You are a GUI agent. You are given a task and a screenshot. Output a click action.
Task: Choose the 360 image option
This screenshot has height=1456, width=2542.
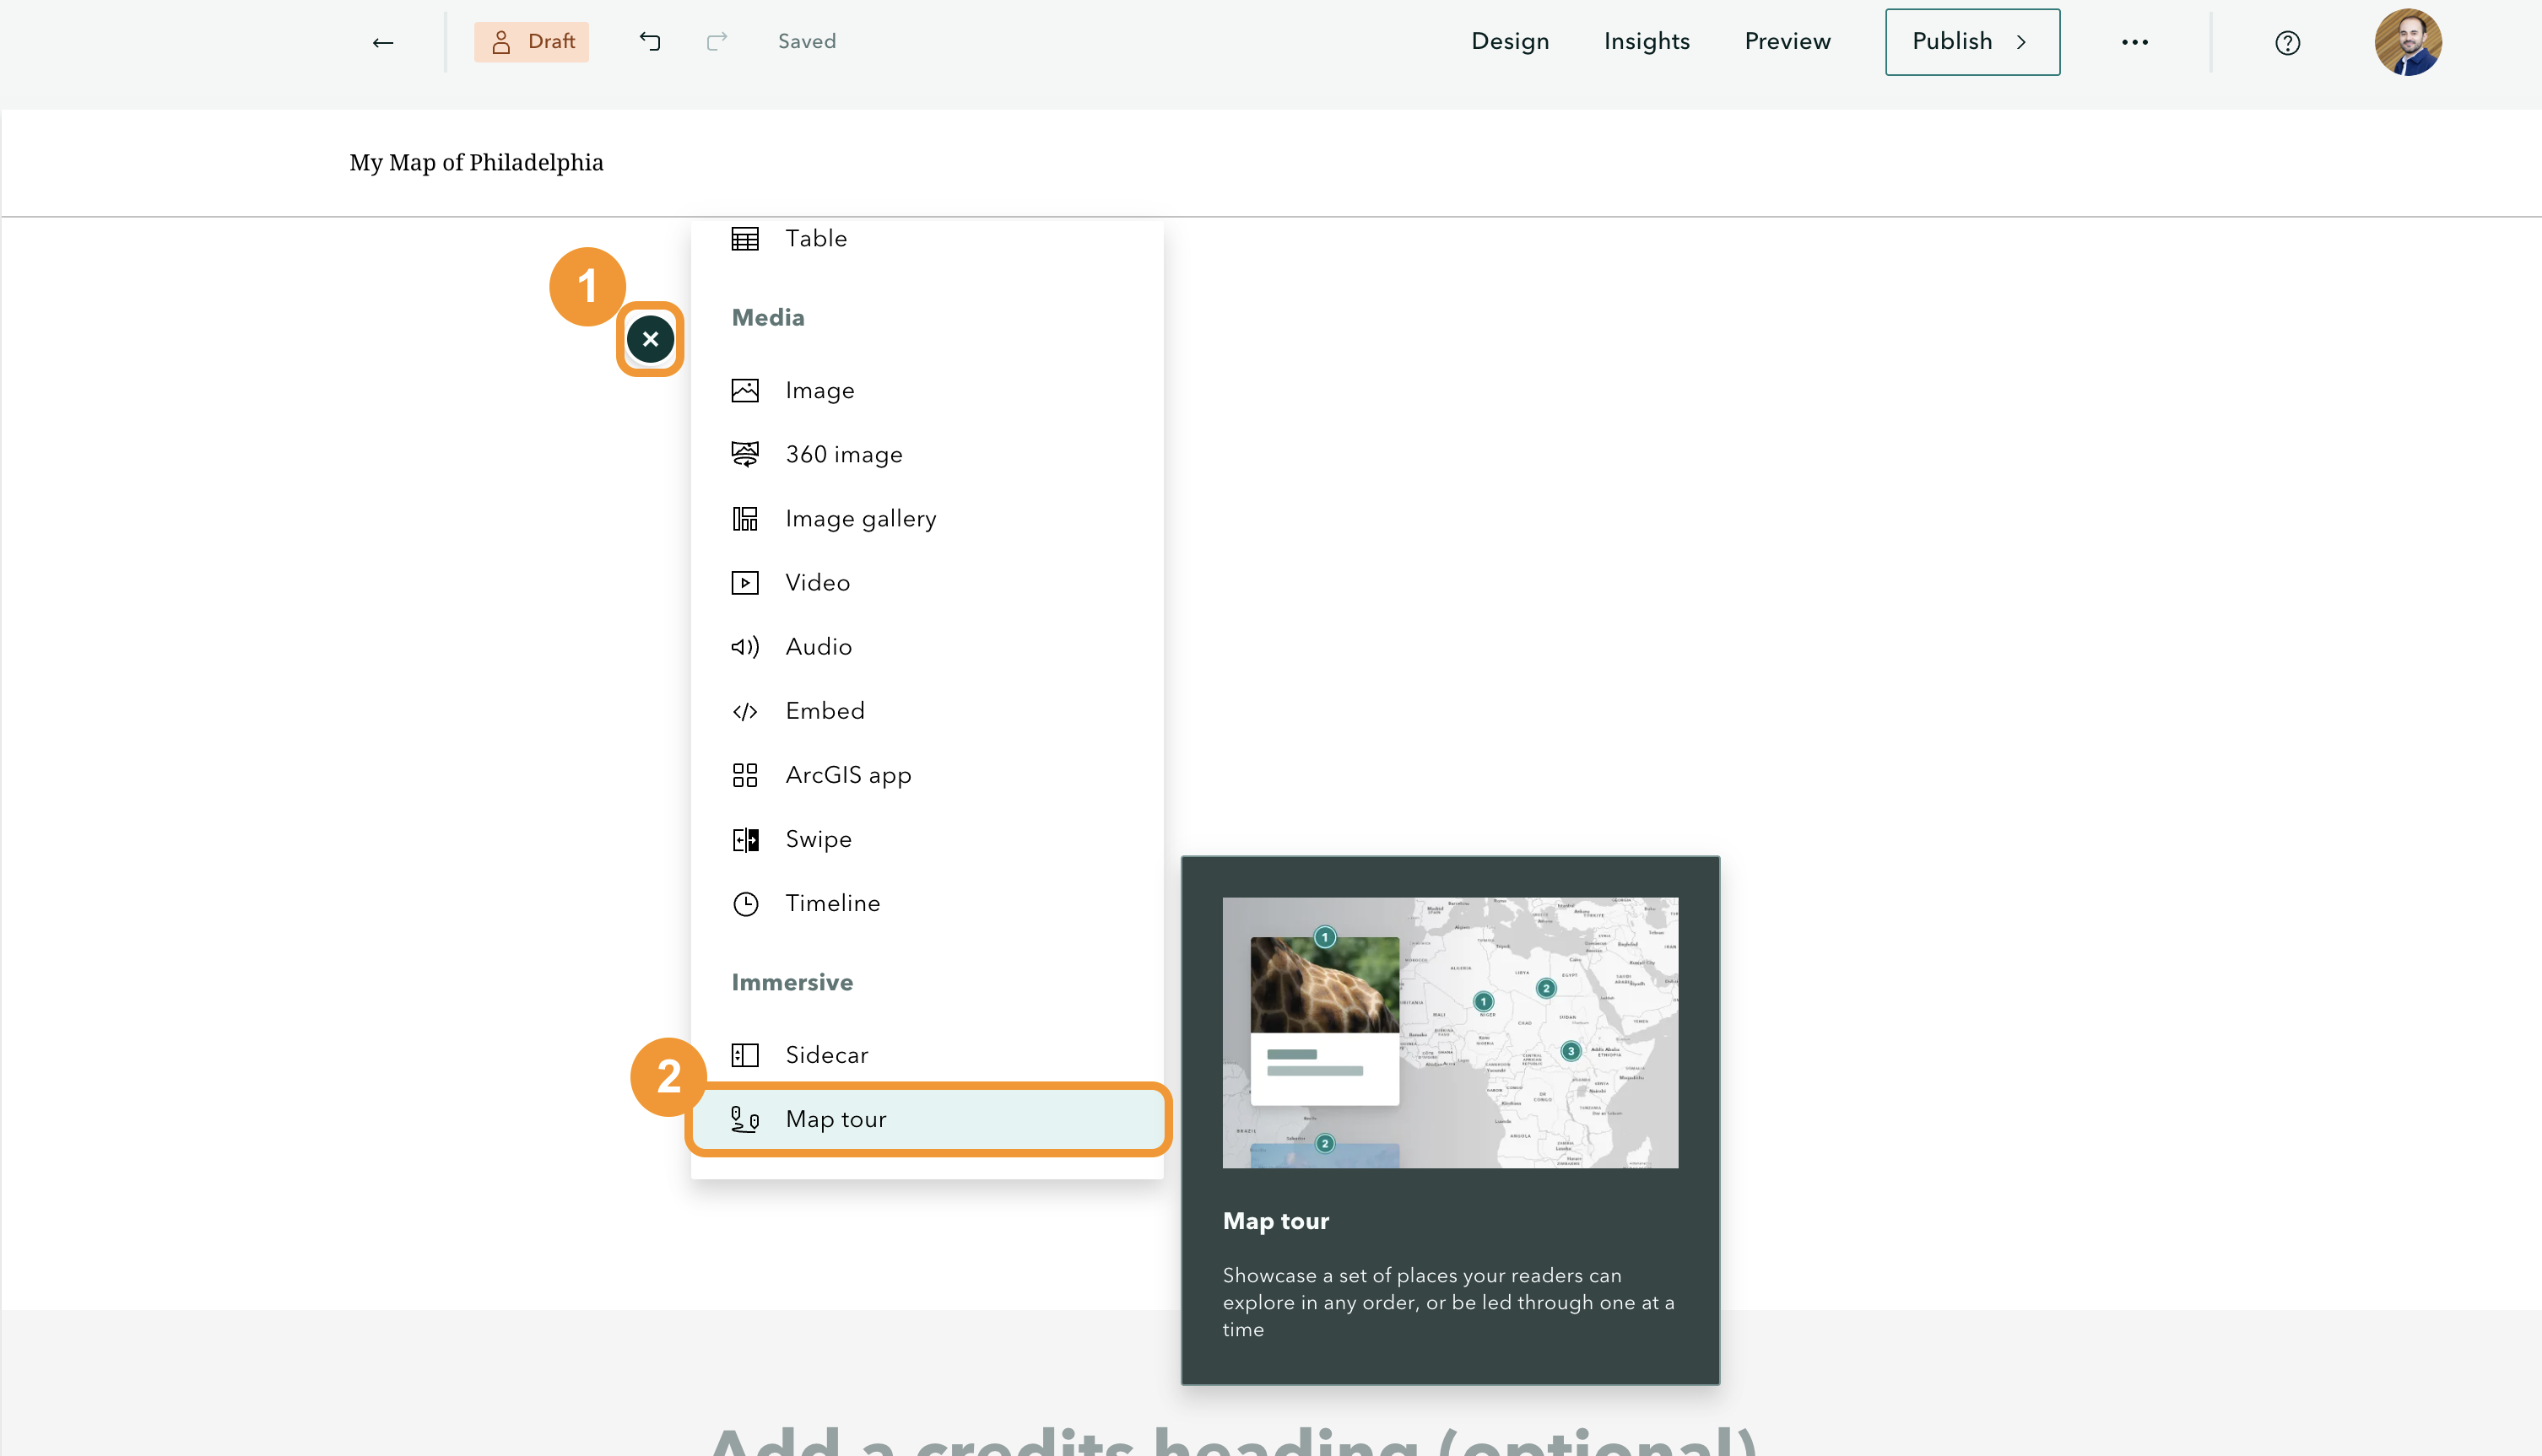[x=927, y=454]
